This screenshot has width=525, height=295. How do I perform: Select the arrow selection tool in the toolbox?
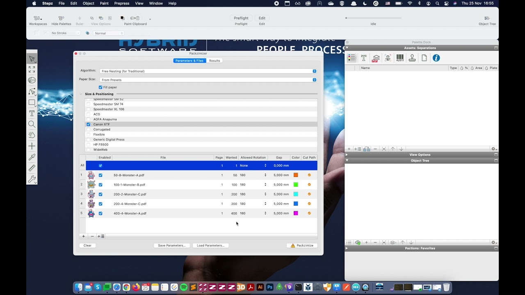[32, 59]
